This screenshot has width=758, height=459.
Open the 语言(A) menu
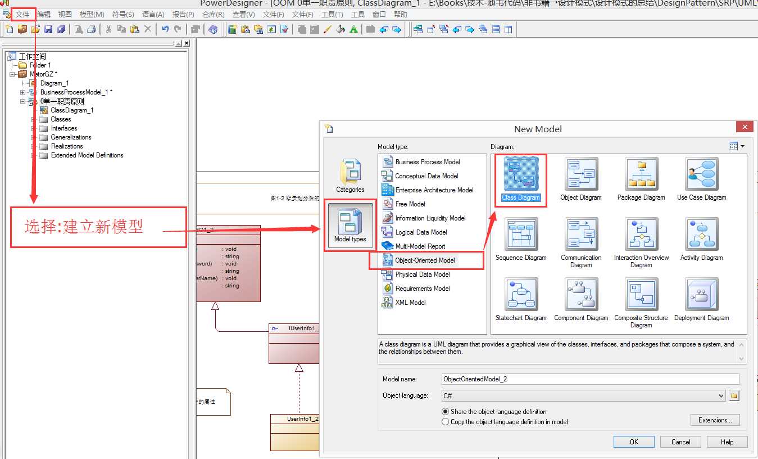153,15
